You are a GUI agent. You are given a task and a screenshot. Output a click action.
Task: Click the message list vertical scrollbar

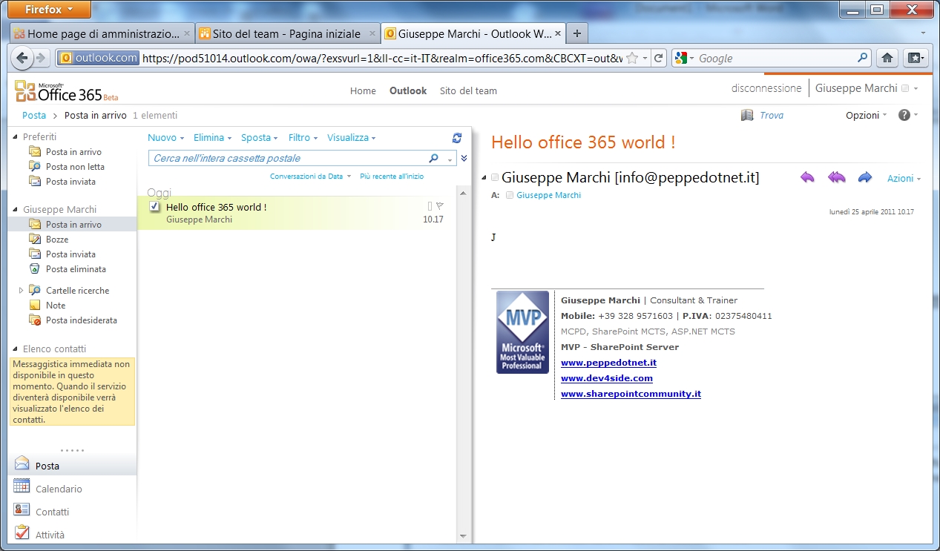[x=464, y=363]
